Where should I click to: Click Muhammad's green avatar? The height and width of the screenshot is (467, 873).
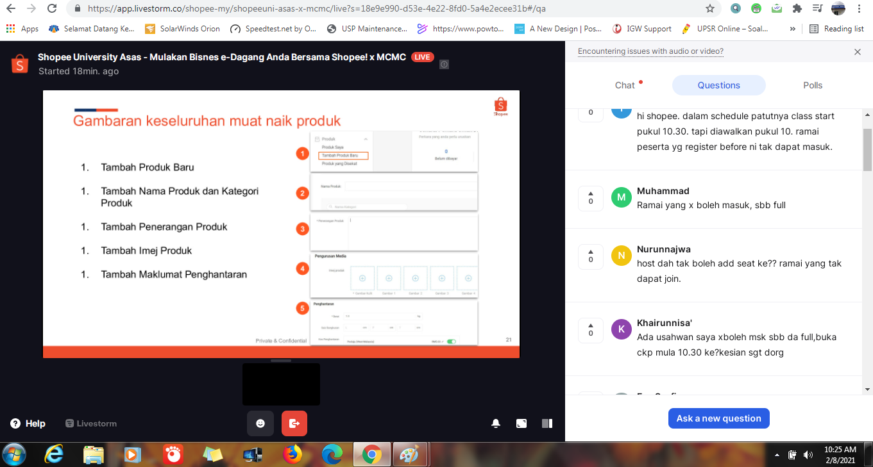[621, 197]
